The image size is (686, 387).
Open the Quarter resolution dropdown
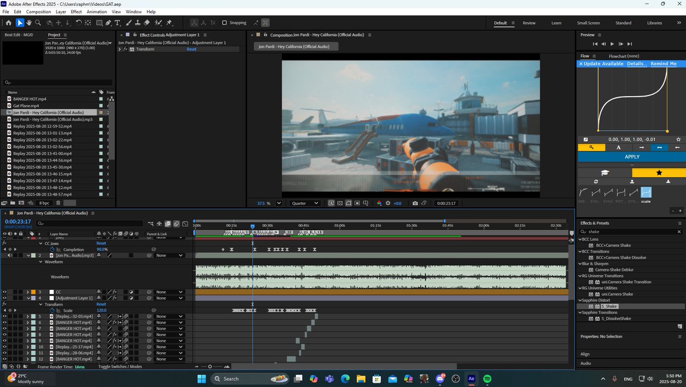305,203
